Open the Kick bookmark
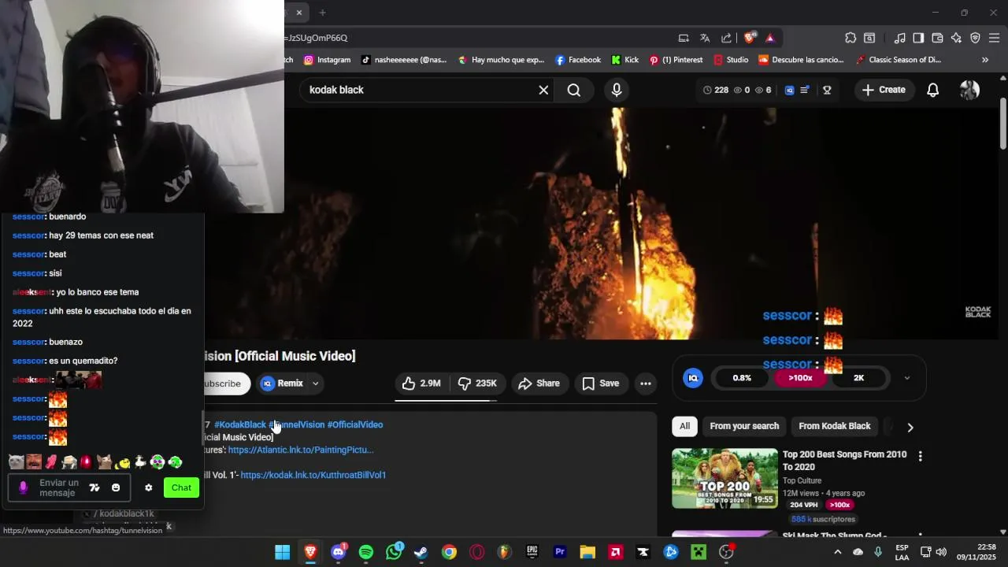This screenshot has height=567, width=1008. click(624, 60)
